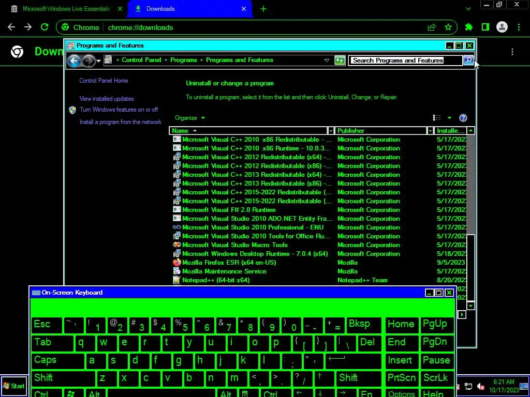Screen dimensions: 530x397
Task: Click Chrome tab search chevron
Action: point(468,9)
